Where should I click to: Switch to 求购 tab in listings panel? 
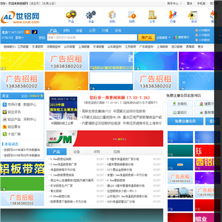pyautogui.click(x=97, y=152)
